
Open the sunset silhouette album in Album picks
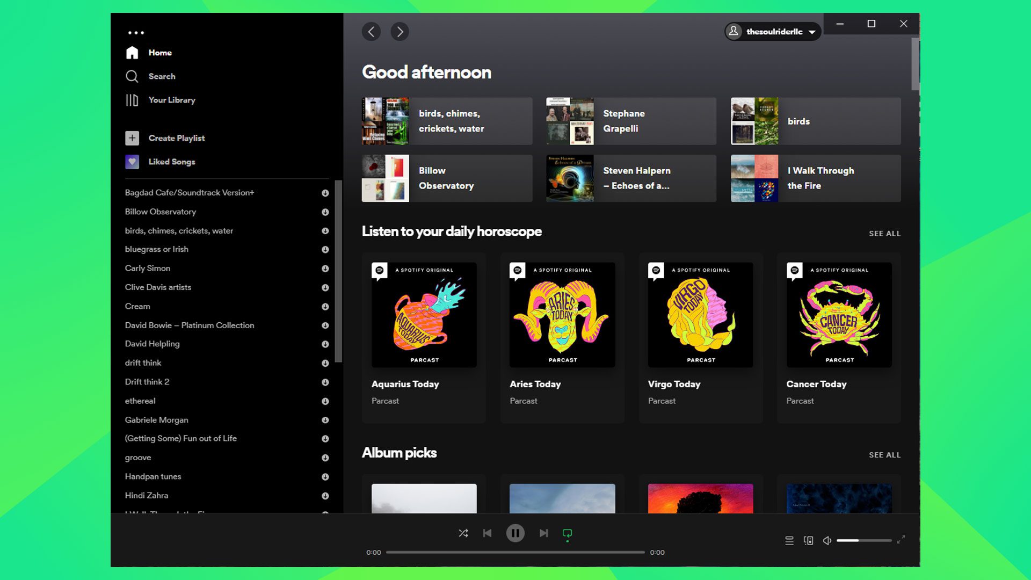(701, 498)
